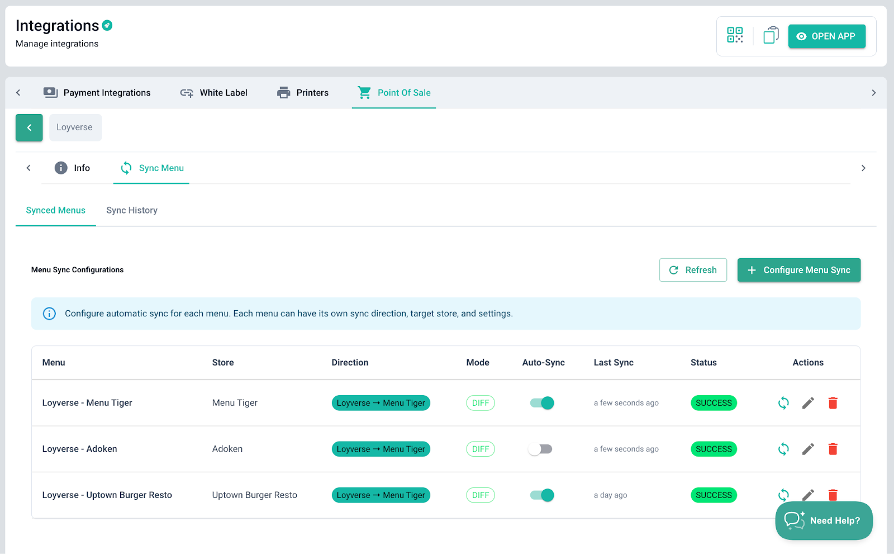Click Configure Menu Sync button
Screen dimensions: 894x554
pyautogui.click(x=799, y=270)
